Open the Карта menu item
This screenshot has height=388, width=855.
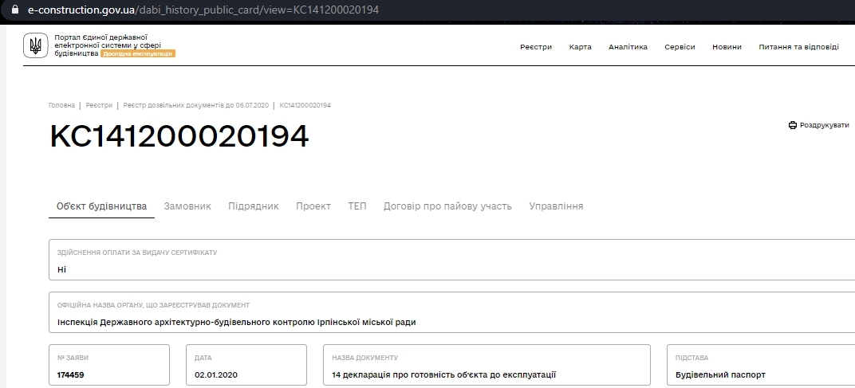580,47
